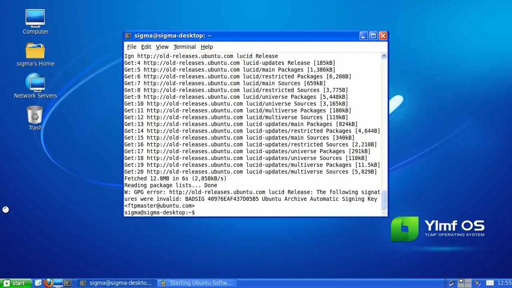Image resolution: width=512 pixels, height=288 pixels.
Task: Switch to Starting Ubuntu Software taskbar entry
Action: coord(197,283)
